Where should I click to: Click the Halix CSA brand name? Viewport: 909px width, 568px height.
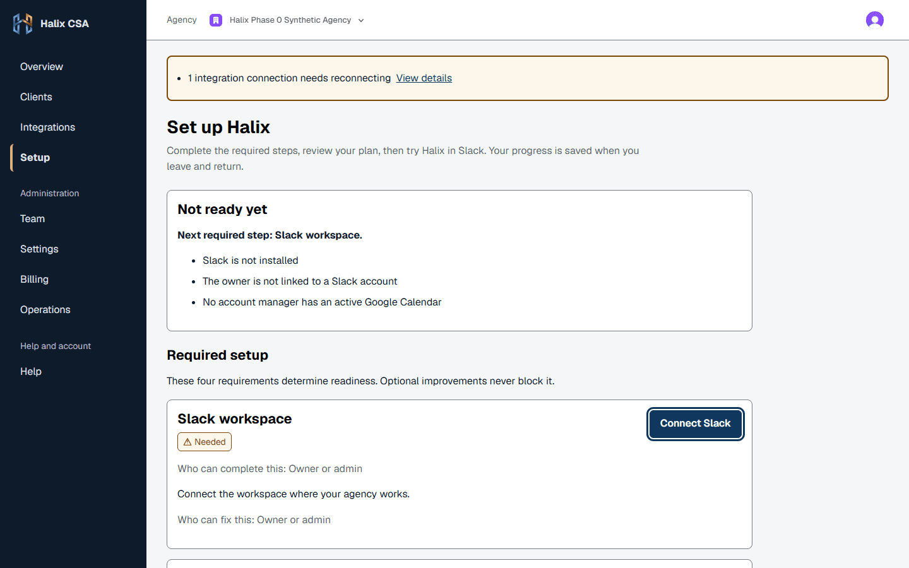pos(64,23)
